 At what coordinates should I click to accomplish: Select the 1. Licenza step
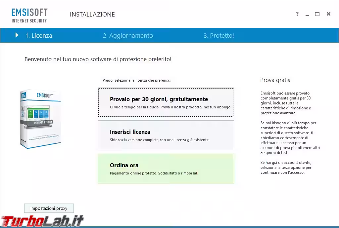[39, 35]
